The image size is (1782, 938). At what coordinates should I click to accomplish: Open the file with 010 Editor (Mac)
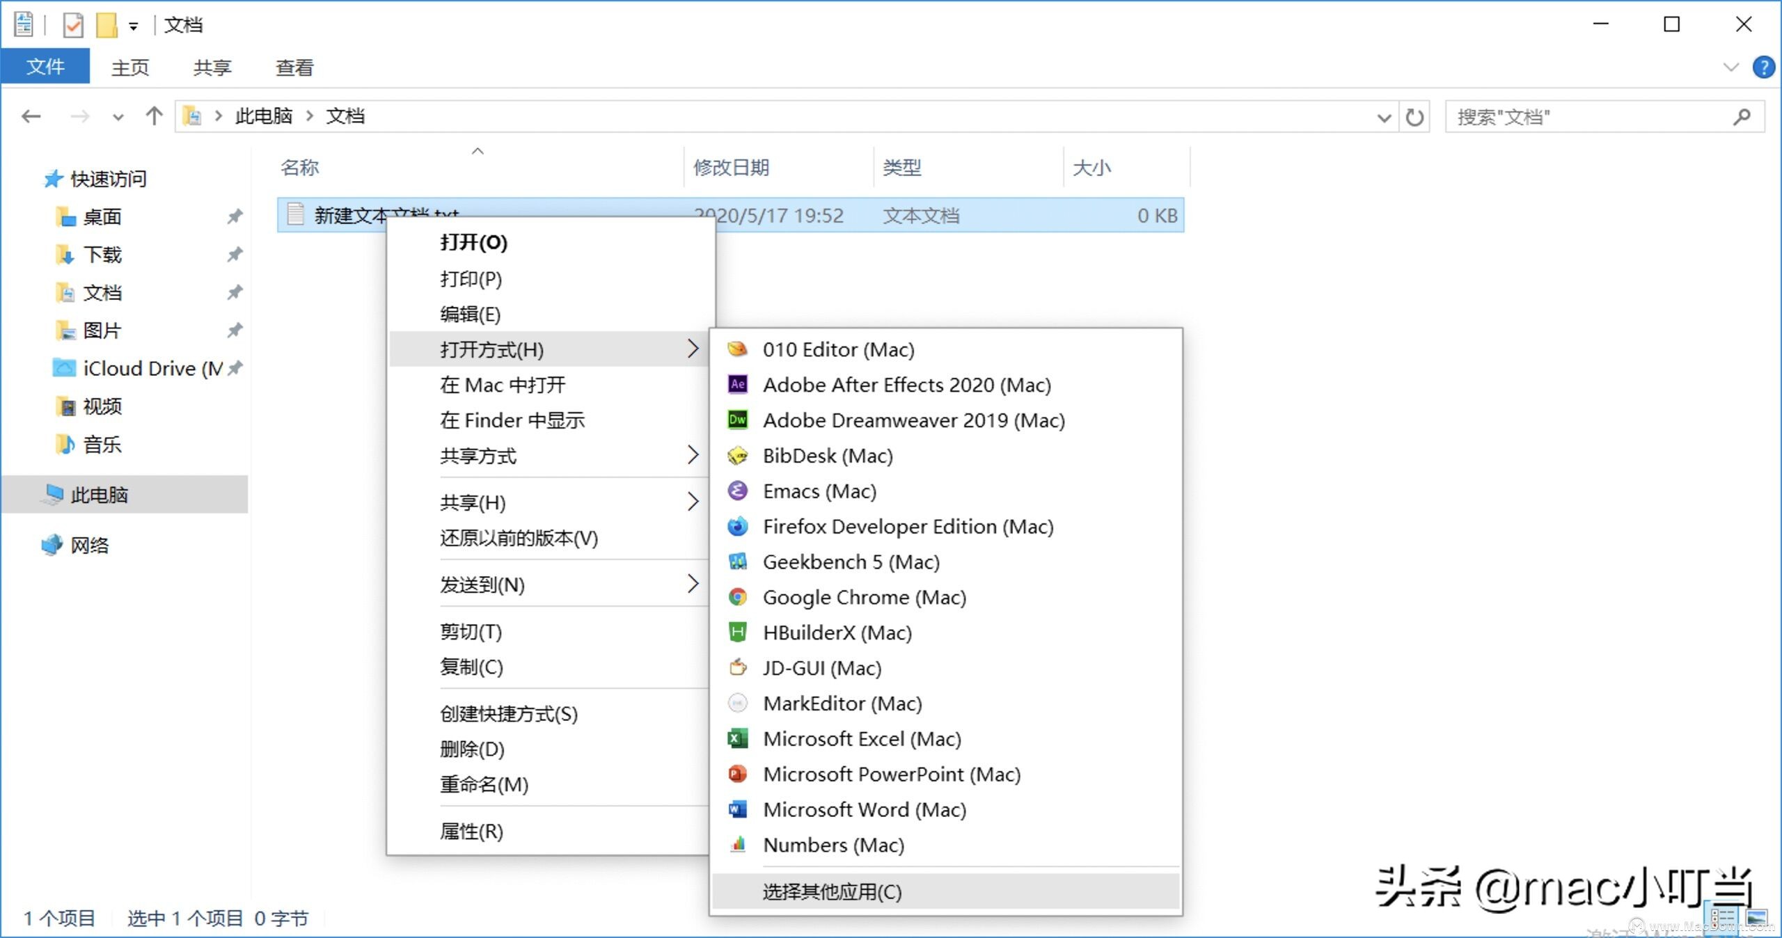(838, 349)
